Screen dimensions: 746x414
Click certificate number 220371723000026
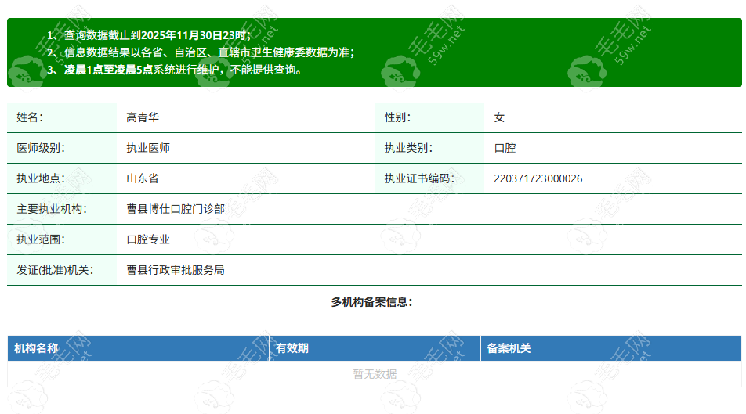pyautogui.click(x=538, y=178)
